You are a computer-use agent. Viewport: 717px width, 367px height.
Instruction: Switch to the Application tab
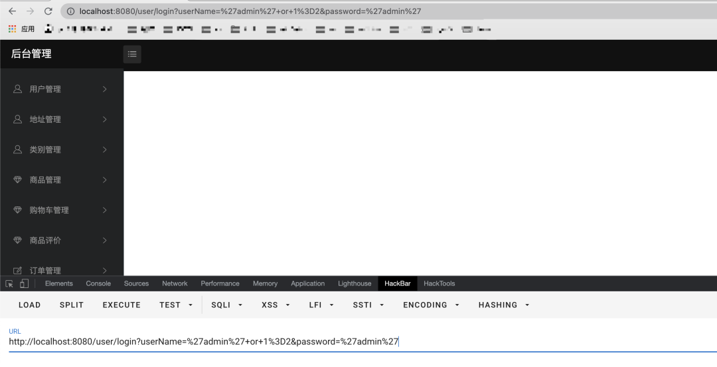click(x=308, y=283)
